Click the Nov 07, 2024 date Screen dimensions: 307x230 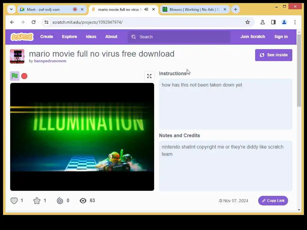point(236,201)
